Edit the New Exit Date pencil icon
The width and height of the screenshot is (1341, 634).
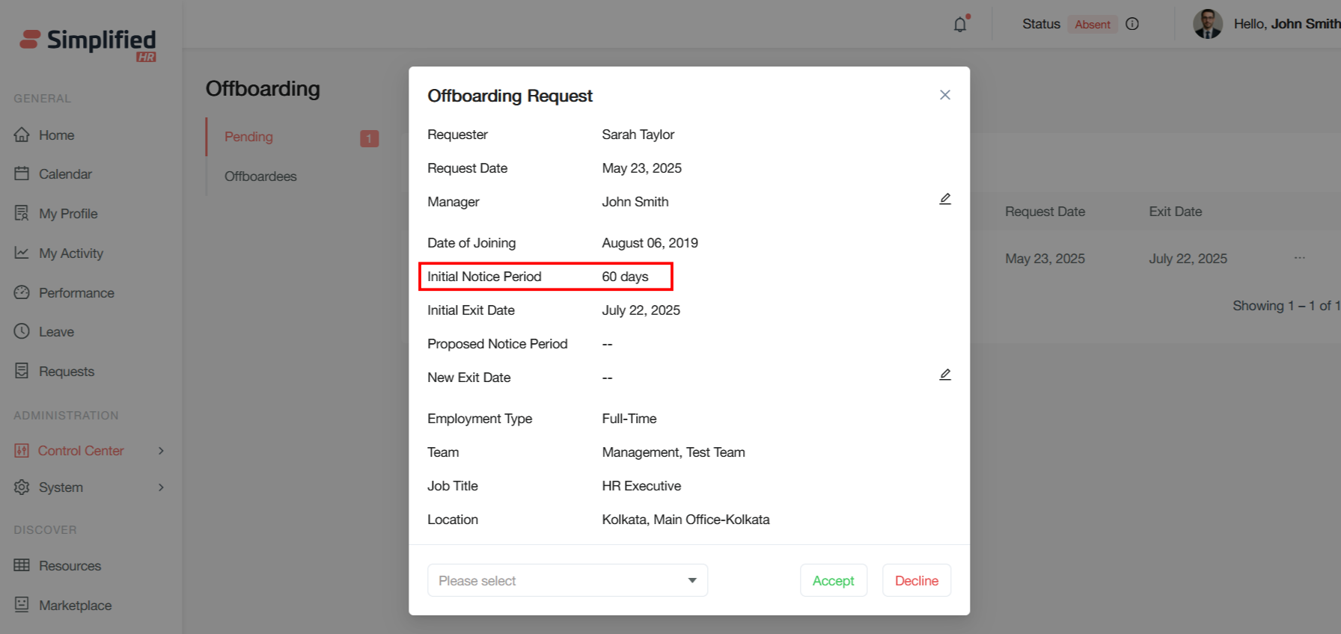coord(945,375)
